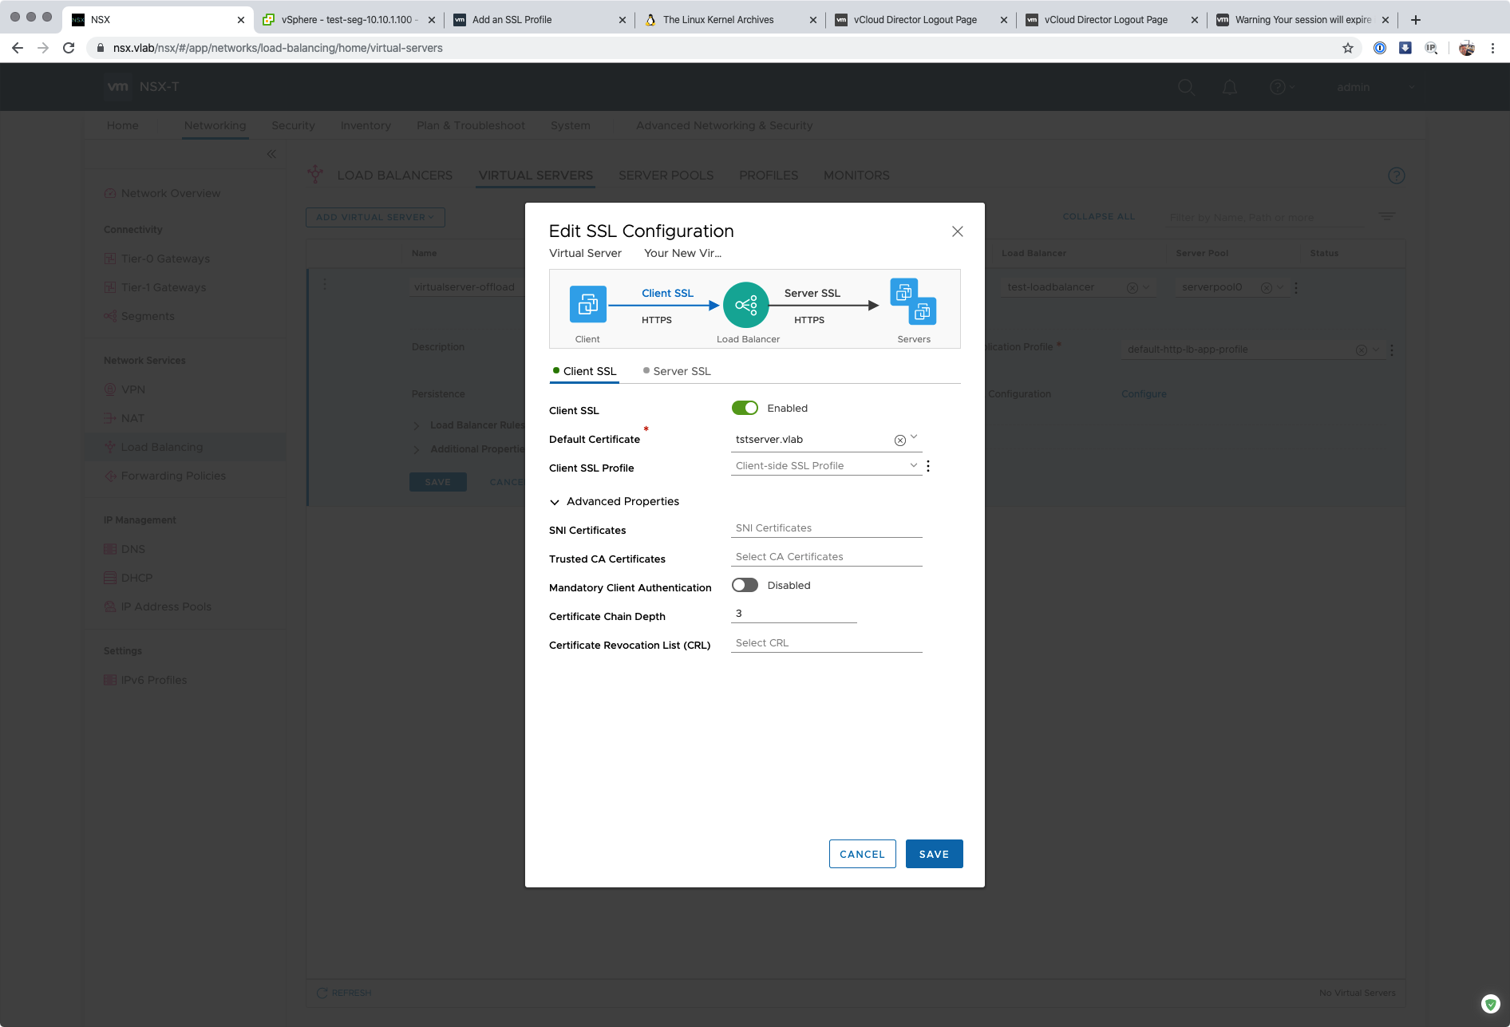Disable the Client SSL toggle
Image resolution: width=1510 pixels, height=1027 pixels.
745,409
